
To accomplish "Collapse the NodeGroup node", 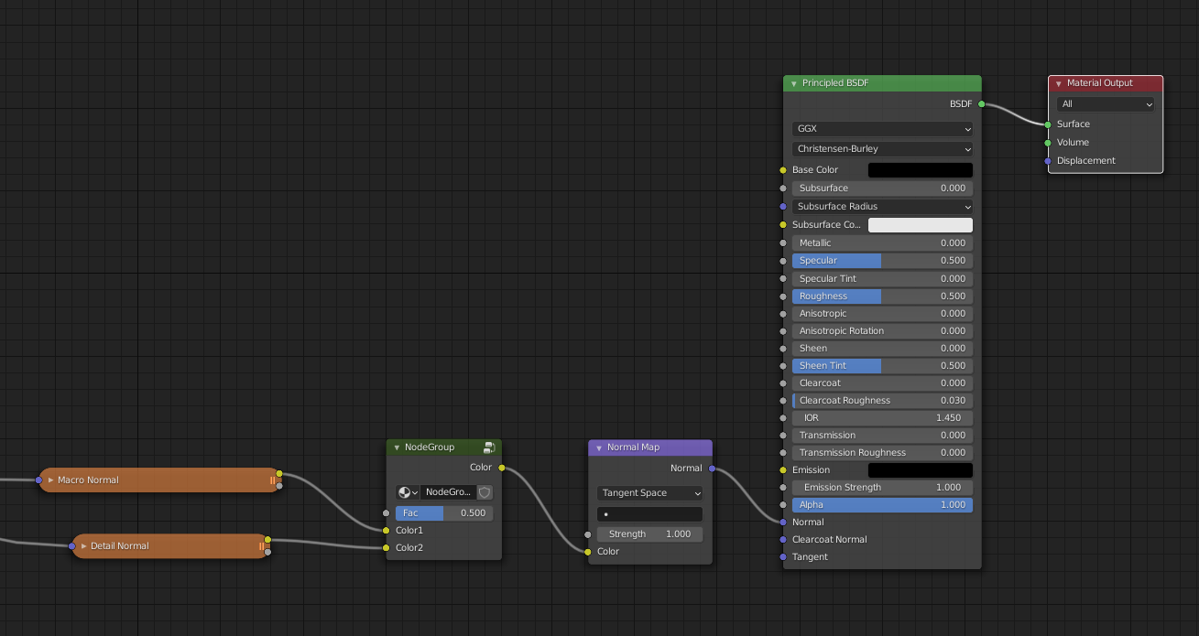I will [x=397, y=447].
